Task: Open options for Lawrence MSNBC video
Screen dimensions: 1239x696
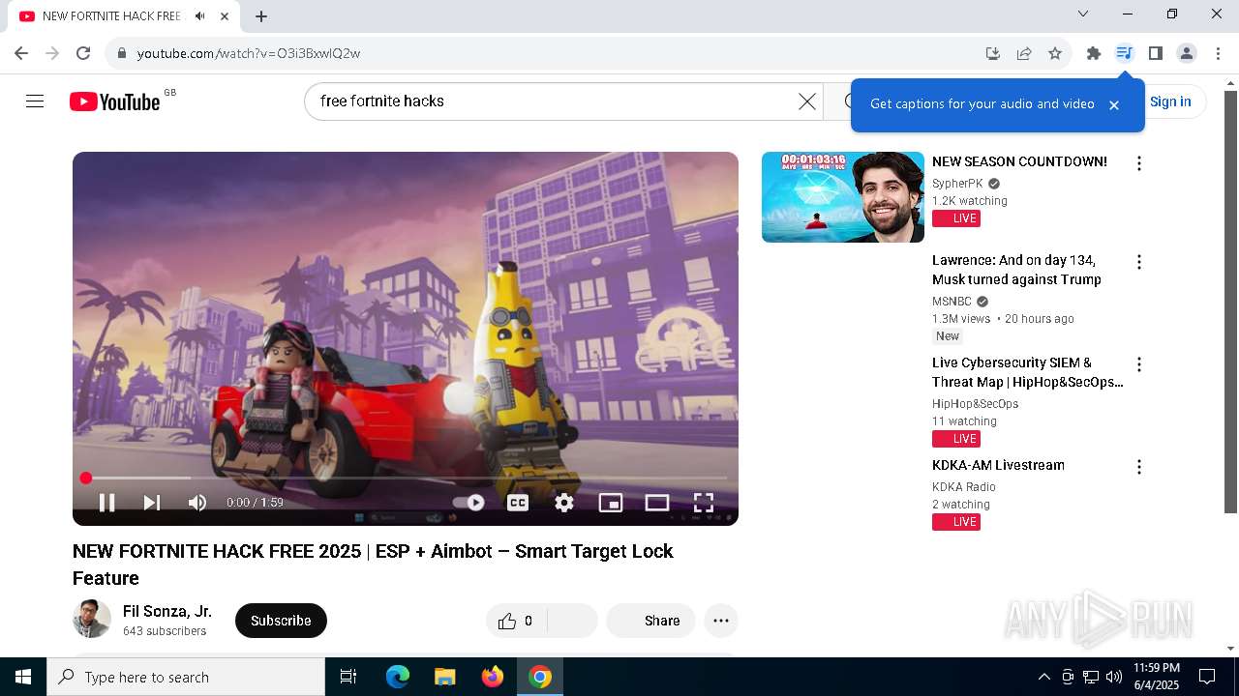Action: (x=1139, y=262)
